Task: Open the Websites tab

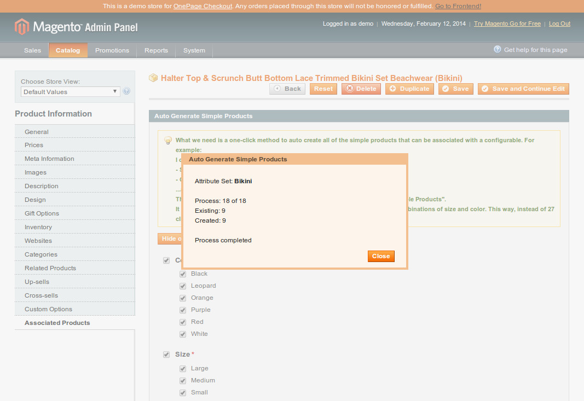Action: point(75,241)
